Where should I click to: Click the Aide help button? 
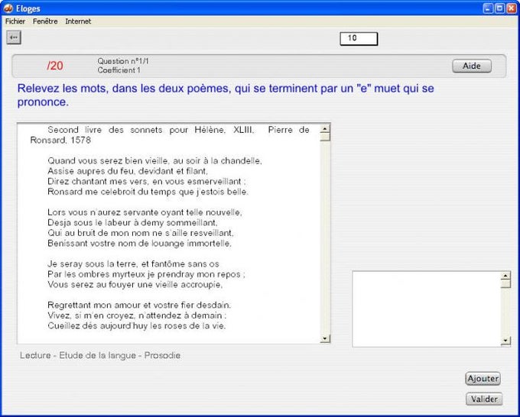pos(472,66)
